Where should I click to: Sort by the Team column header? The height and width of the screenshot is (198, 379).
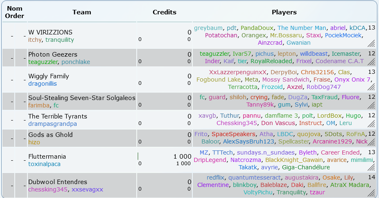81,12
